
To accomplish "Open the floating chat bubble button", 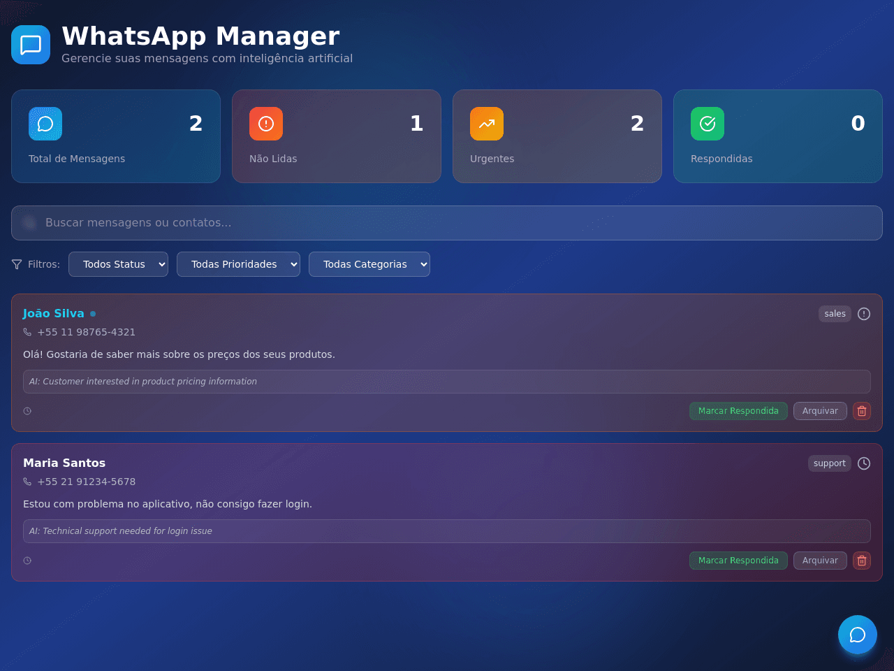I will click(858, 635).
